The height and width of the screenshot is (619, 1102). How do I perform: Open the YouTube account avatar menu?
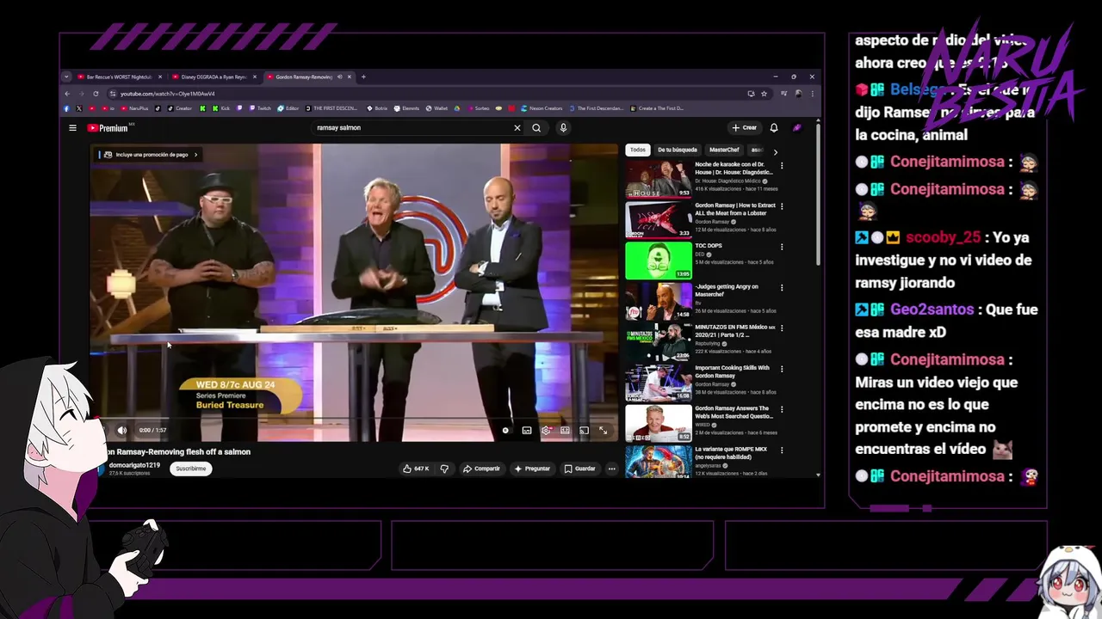(797, 128)
